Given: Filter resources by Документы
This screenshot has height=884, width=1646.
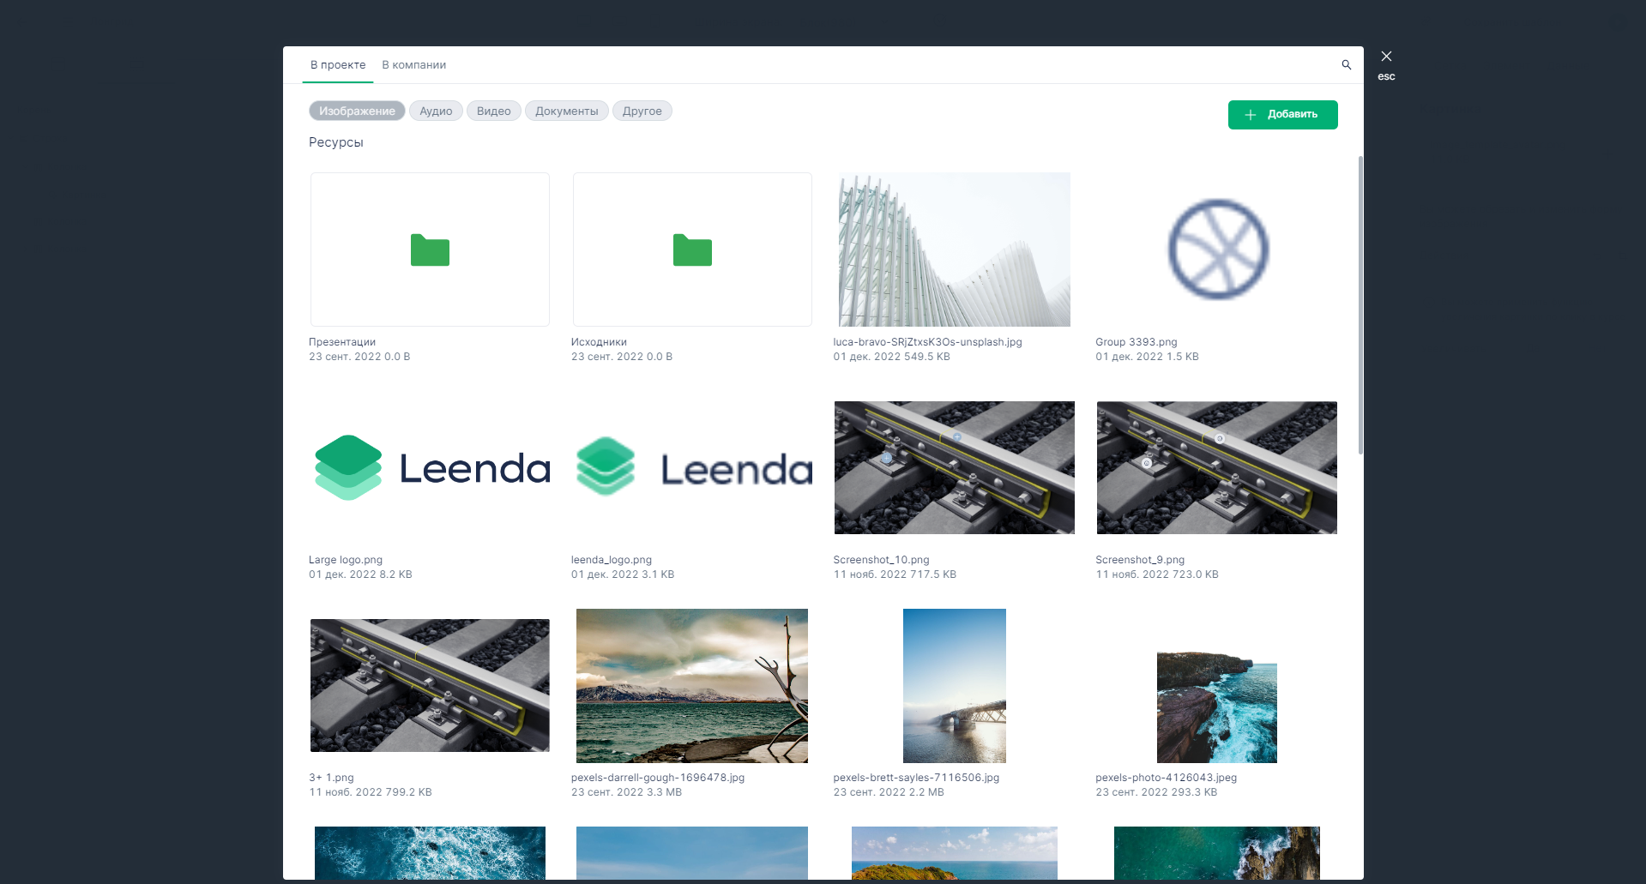Looking at the screenshot, I should coord(566,111).
